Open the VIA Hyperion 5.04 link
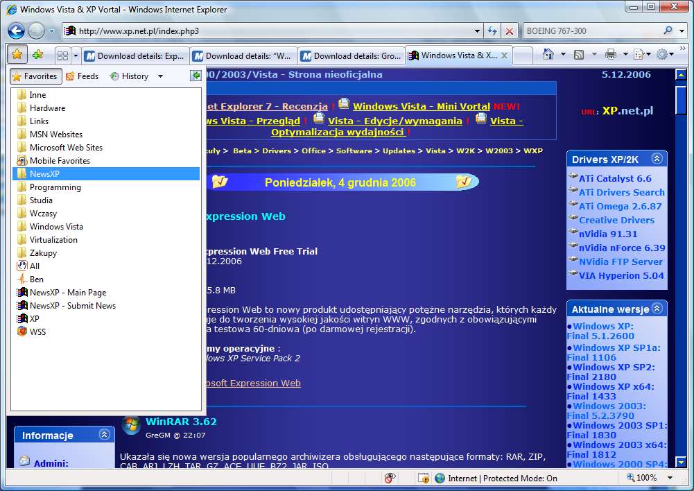Screen dimensions: 694x491 (x=621, y=275)
